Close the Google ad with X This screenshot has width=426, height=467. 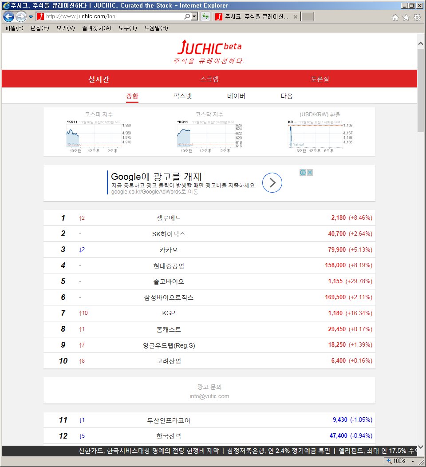[310, 172]
